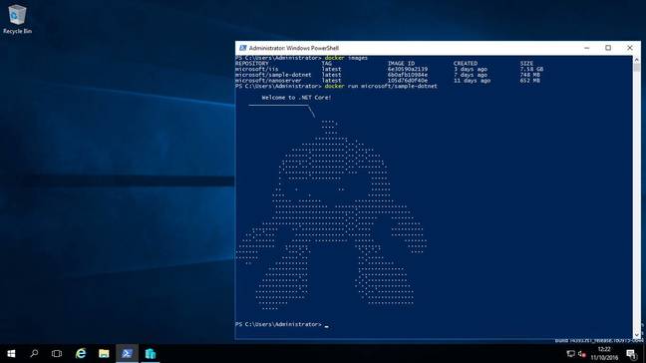Open File Explorer from the taskbar
The height and width of the screenshot is (363, 646).
point(104,353)
